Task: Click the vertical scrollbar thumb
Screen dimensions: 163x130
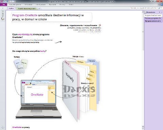Action: click(143, 31)
